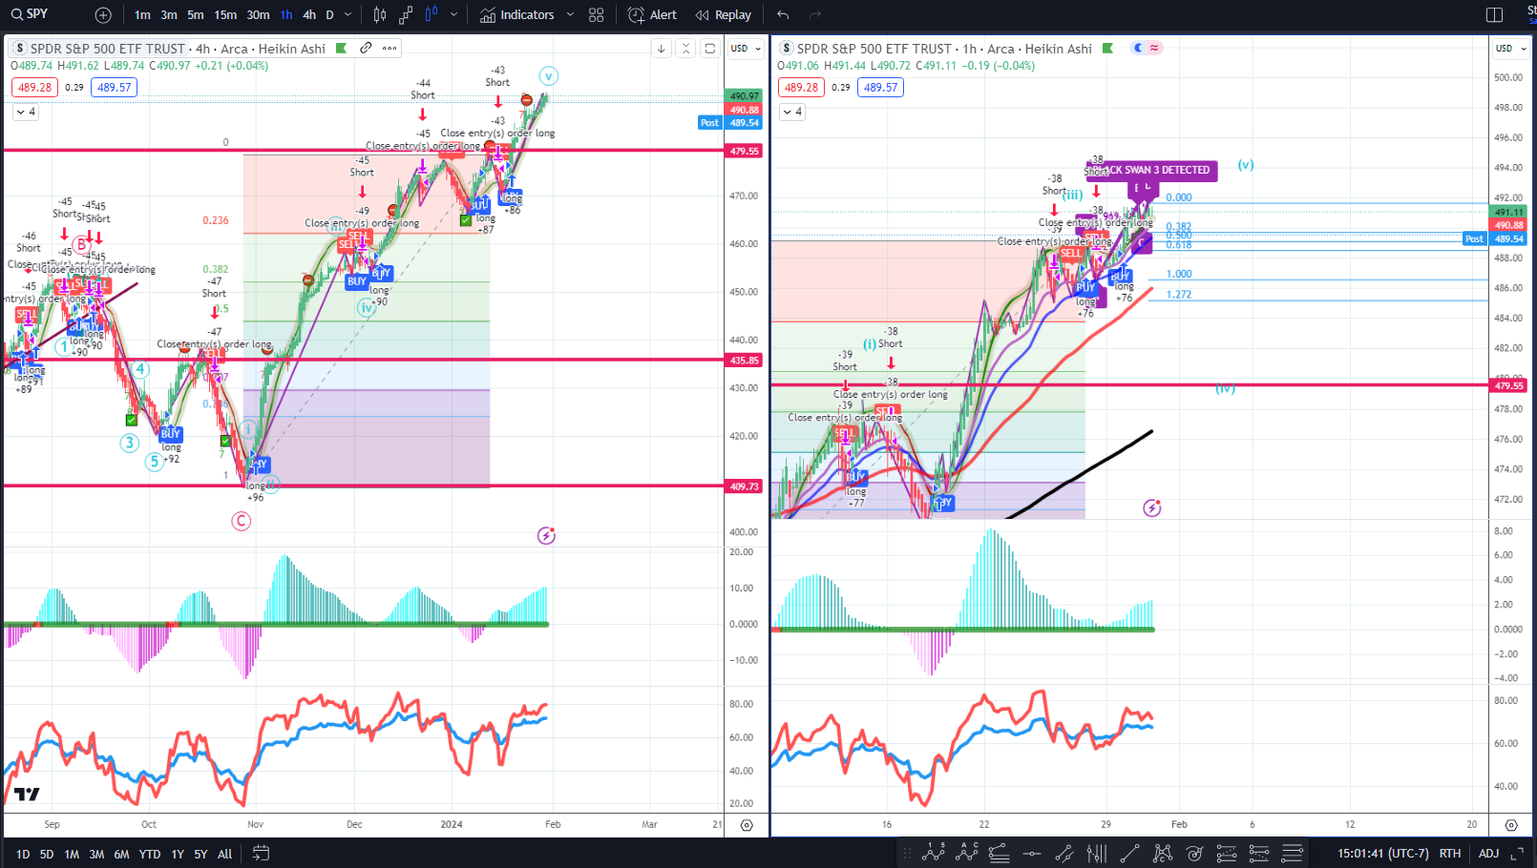Open the go-to-date calendar icon
The image size is (1537, 868).
pos(261,854)
